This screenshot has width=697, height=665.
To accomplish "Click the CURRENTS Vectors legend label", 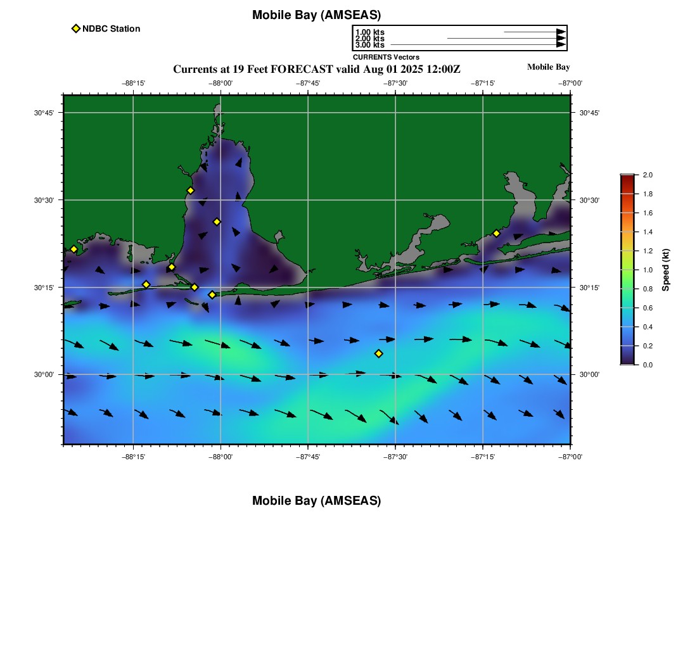I will click(386, 57).
